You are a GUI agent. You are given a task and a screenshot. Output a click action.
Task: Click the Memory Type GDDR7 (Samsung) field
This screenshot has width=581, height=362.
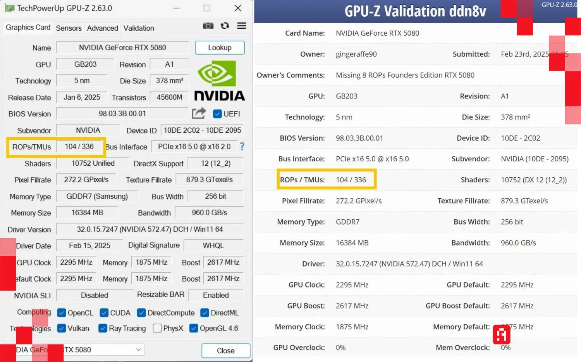coord(97,196)
